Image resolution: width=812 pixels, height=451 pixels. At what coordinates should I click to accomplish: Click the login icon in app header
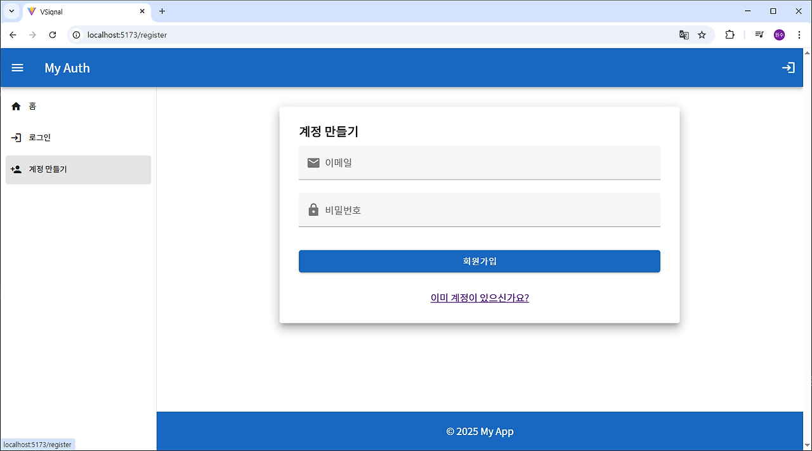[789, 68]
